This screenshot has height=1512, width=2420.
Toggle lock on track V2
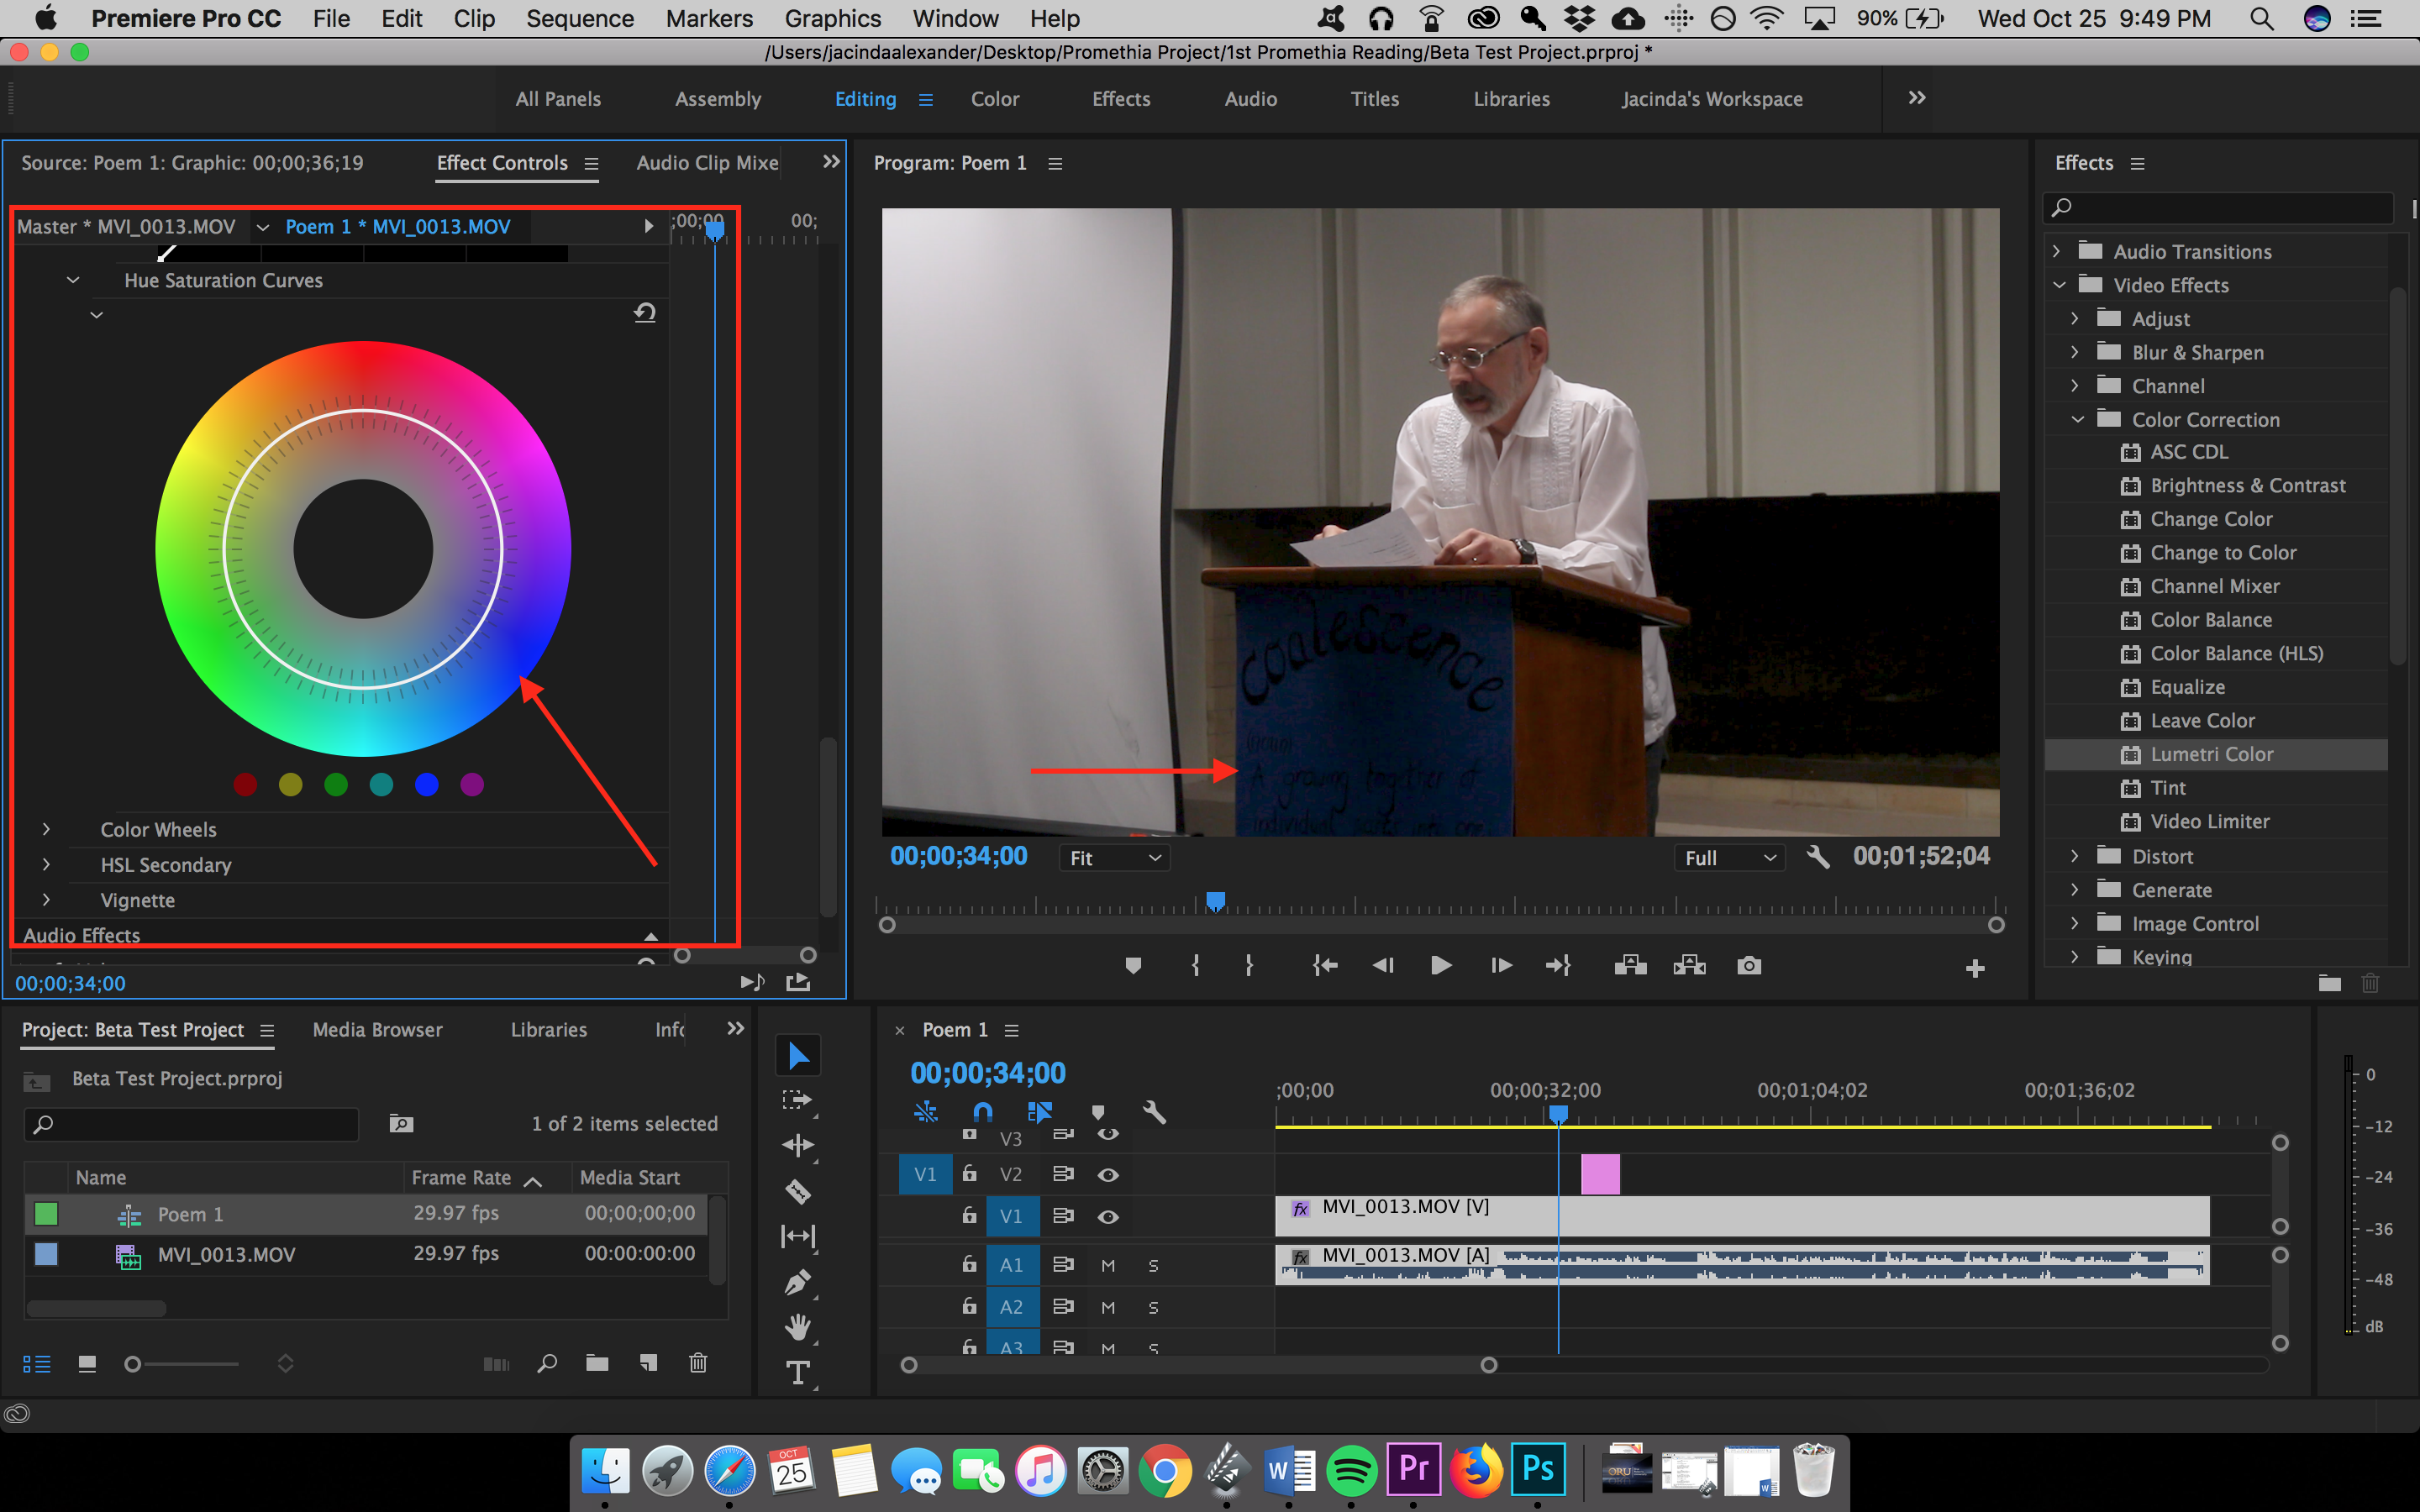pos(968,1174)
